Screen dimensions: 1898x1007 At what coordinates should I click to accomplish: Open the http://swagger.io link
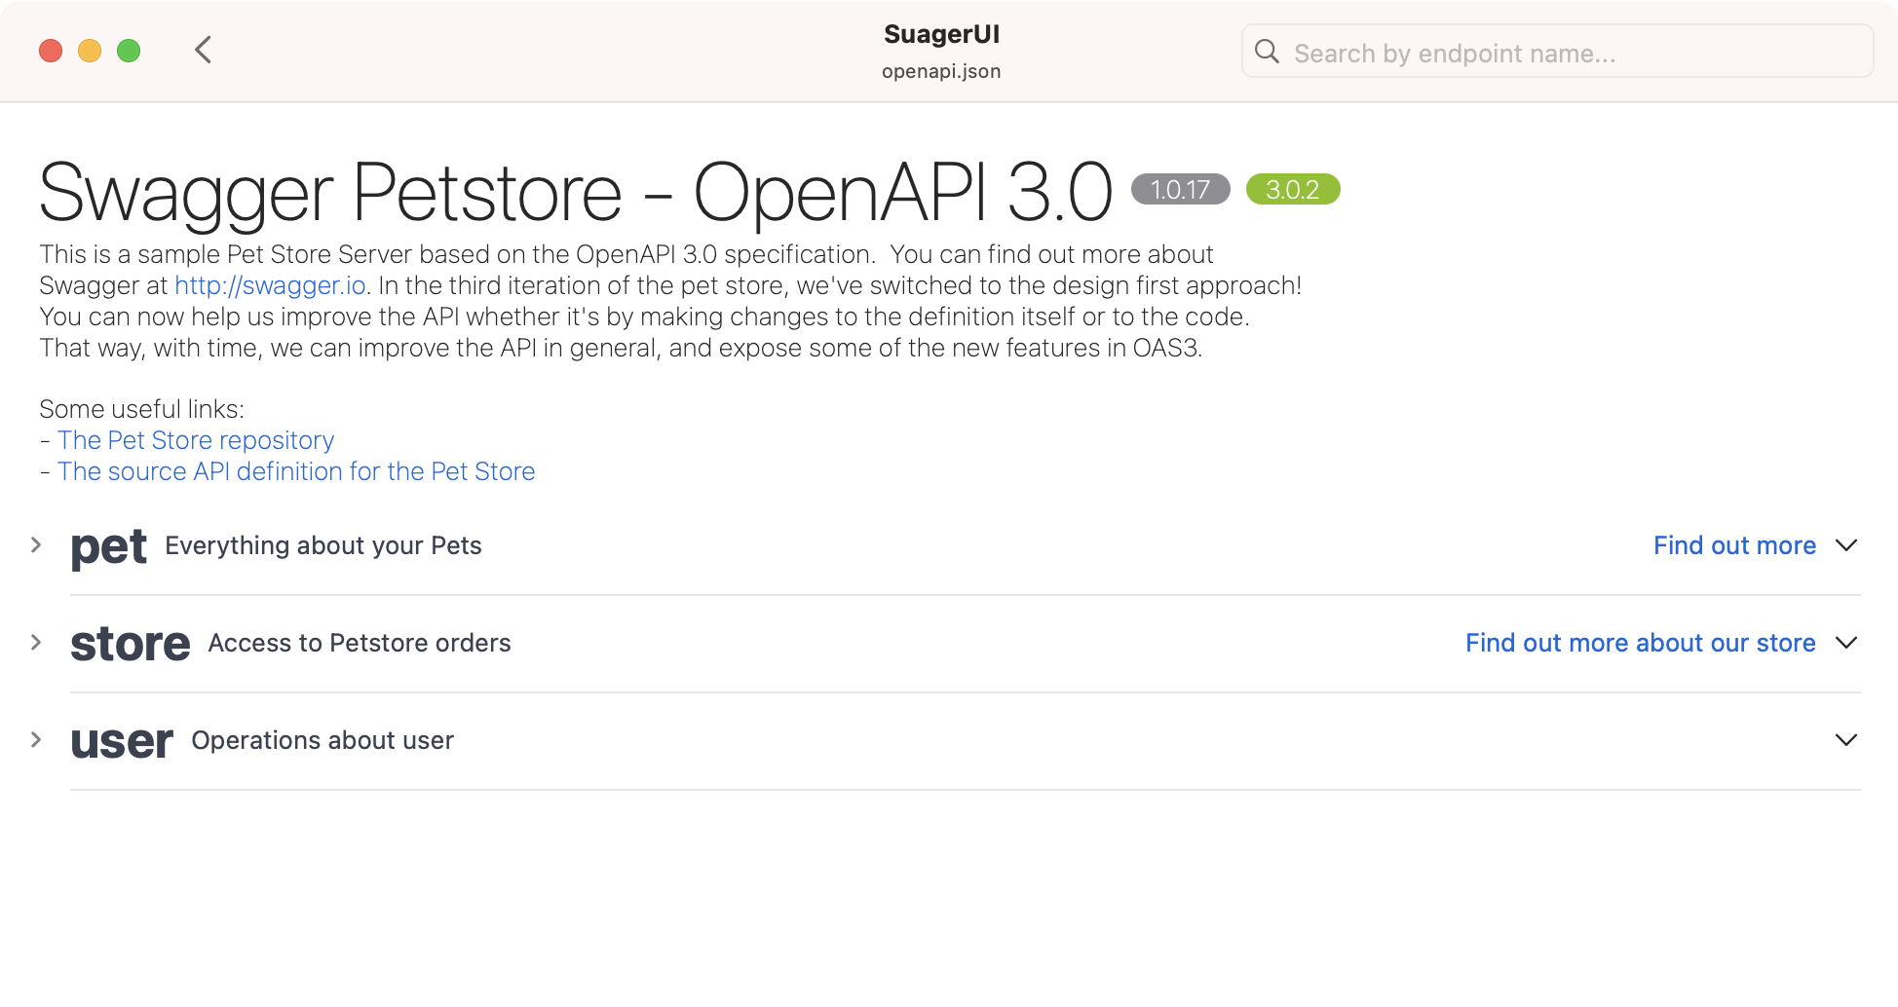270,285
